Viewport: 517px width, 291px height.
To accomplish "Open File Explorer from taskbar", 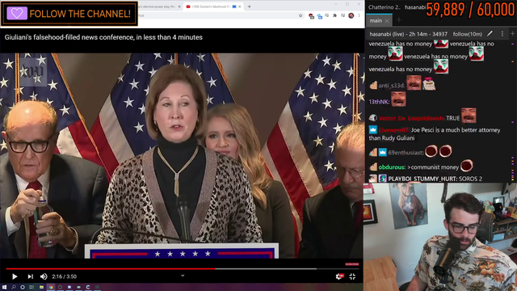I will point(41,288).
